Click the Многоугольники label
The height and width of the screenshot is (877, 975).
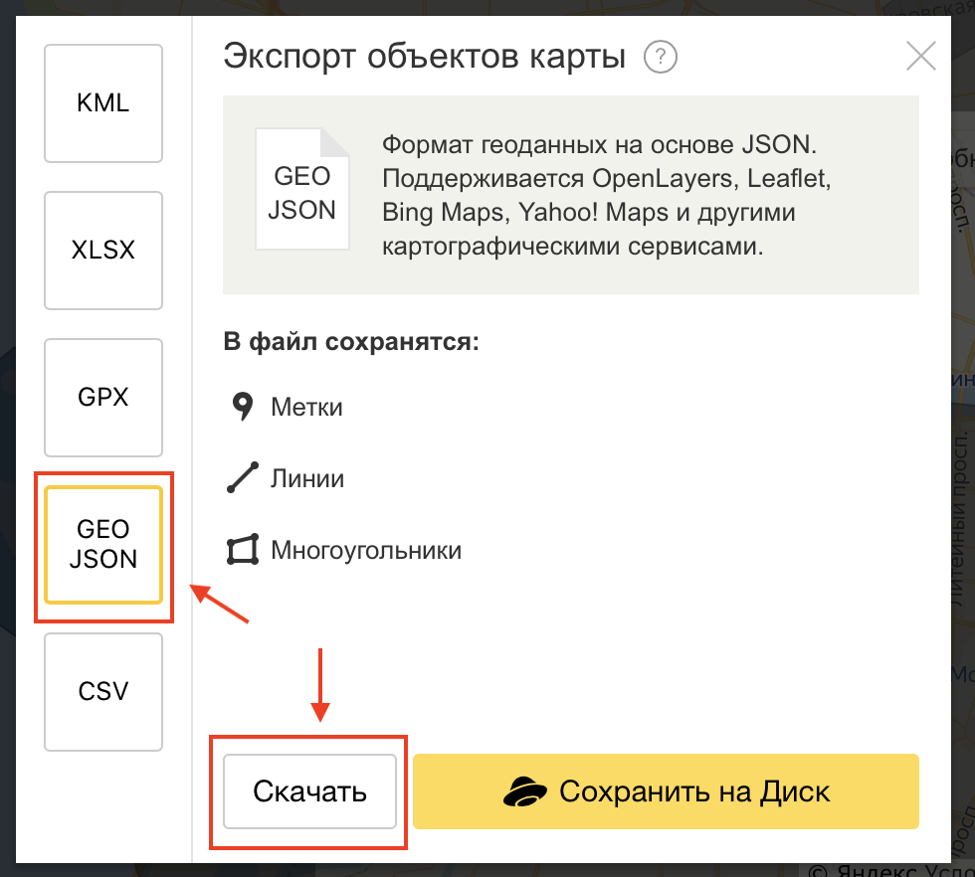[x=366, y=550]
